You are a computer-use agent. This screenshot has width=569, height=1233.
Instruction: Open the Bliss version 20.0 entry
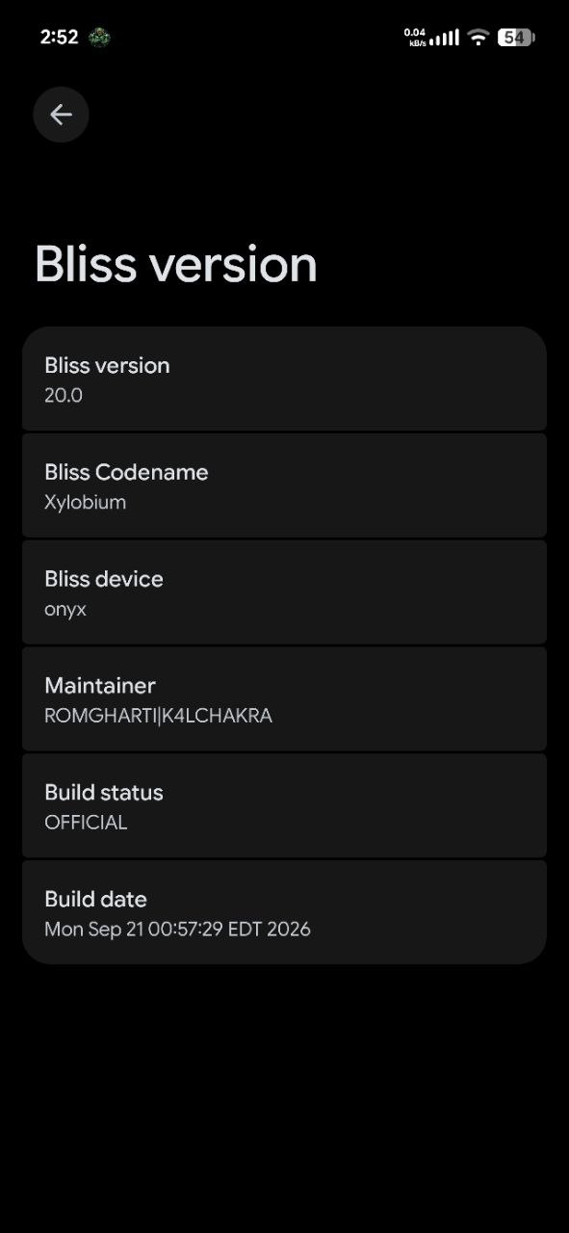pyautogui.click(x=284, y=379)
